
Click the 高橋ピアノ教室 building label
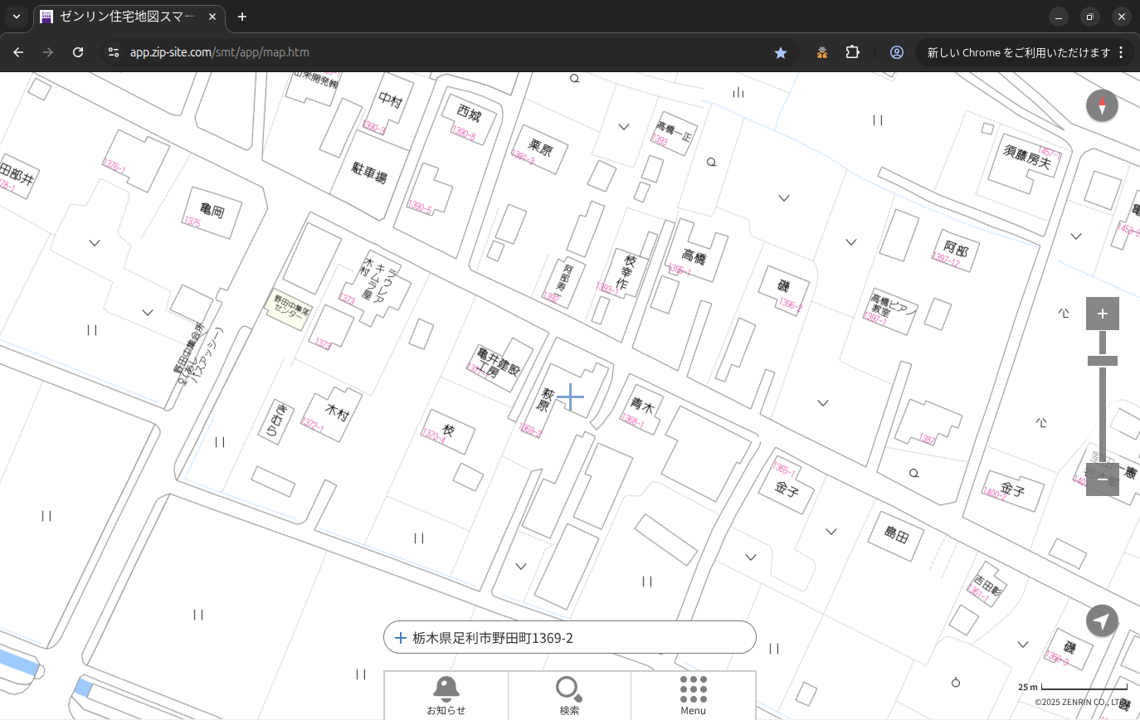893,306
